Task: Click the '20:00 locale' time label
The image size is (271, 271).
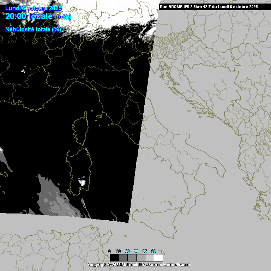Action: coord(29,17)
